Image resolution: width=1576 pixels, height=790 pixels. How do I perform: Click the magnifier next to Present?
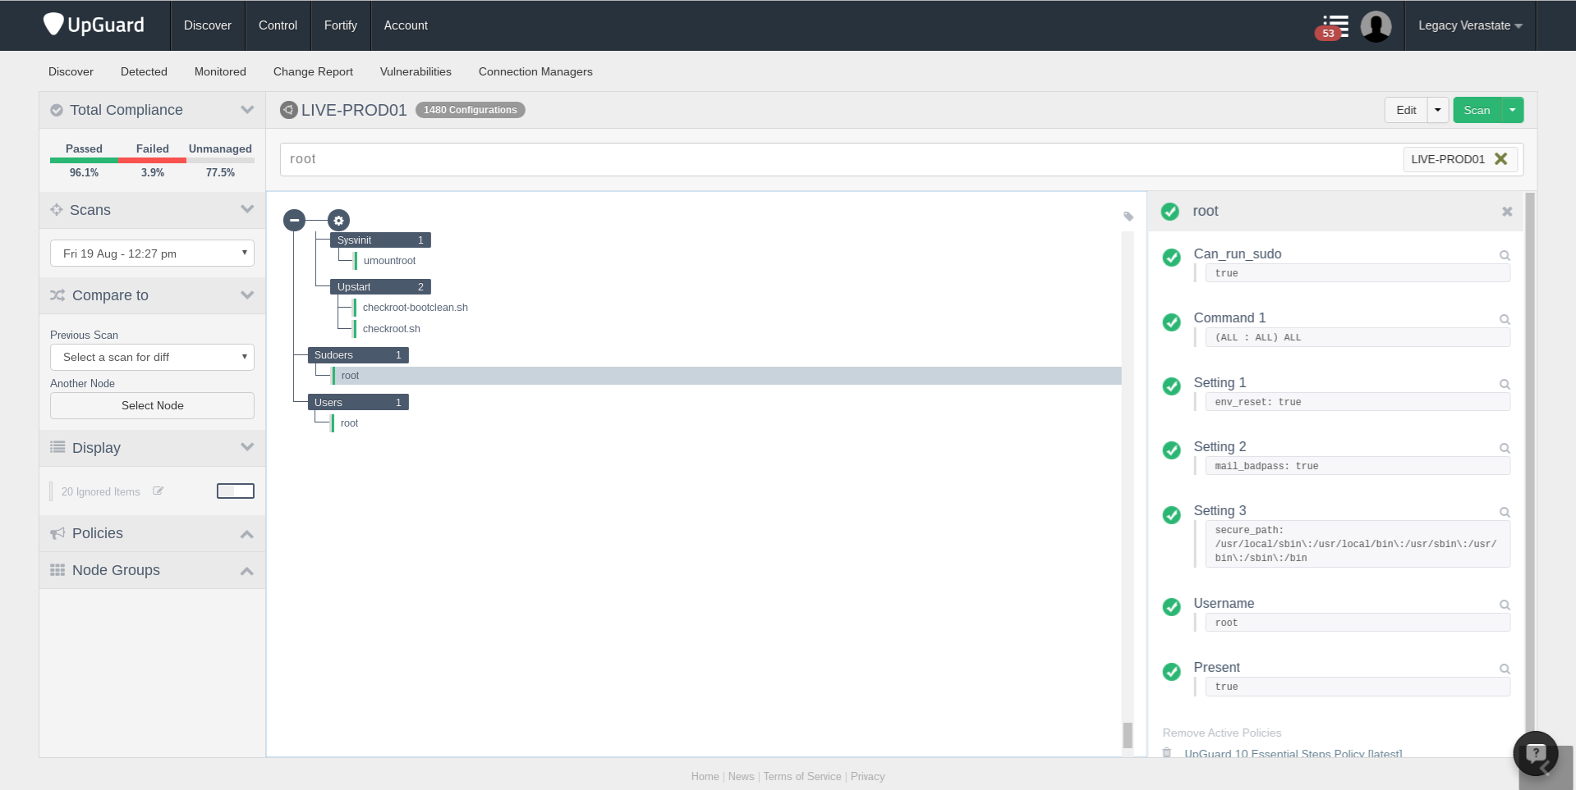(x=1505, y=669)
